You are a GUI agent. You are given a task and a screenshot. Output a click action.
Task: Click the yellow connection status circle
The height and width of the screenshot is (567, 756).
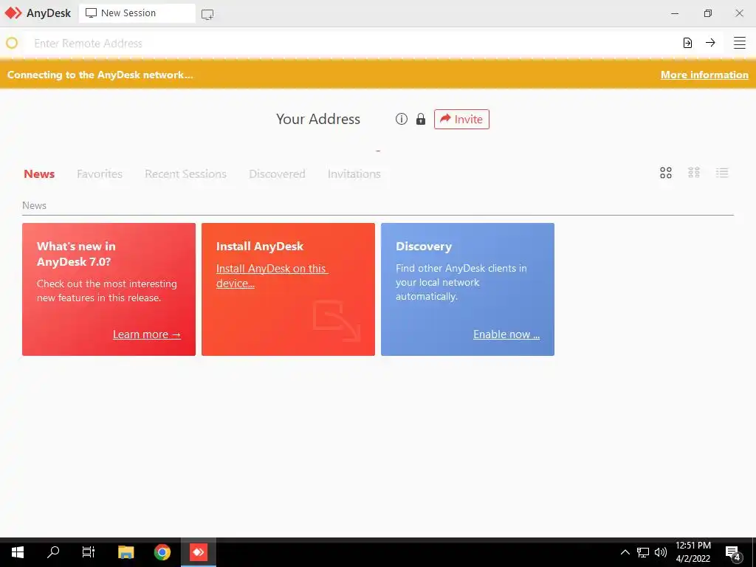pyautogui.click(x=12, y=43)
